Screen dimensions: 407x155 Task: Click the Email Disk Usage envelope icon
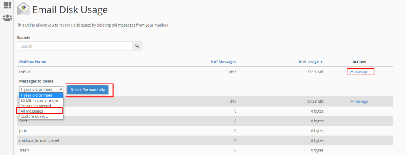(x=23, y=9)
